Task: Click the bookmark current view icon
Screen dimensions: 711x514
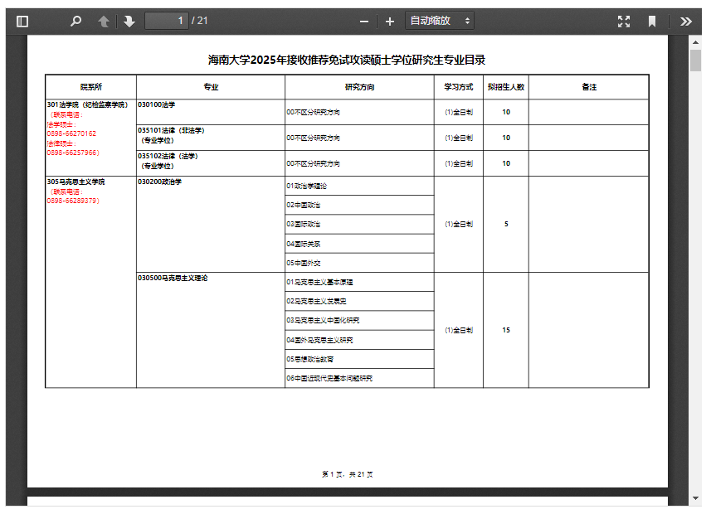Action: coord(651,22)
